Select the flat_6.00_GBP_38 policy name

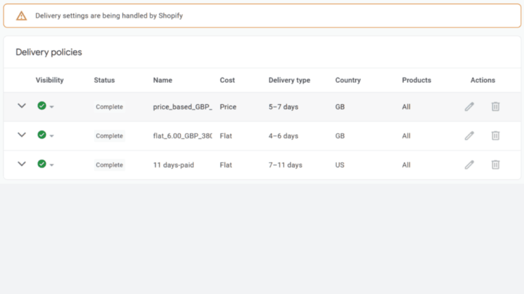tap(182, 136)
